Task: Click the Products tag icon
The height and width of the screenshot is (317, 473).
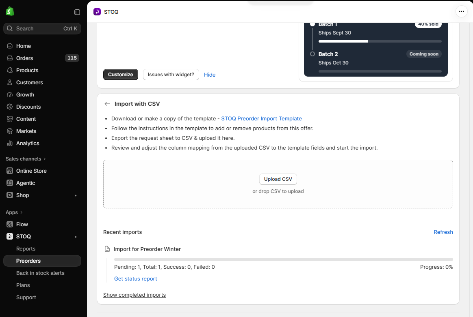Action: (x=10, y=70)
